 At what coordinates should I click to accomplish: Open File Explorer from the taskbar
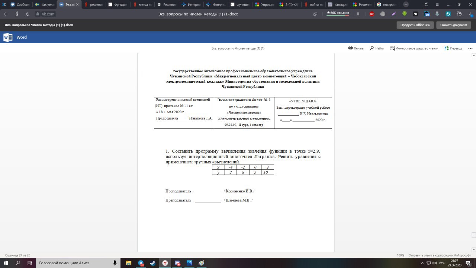click(129, 263)
